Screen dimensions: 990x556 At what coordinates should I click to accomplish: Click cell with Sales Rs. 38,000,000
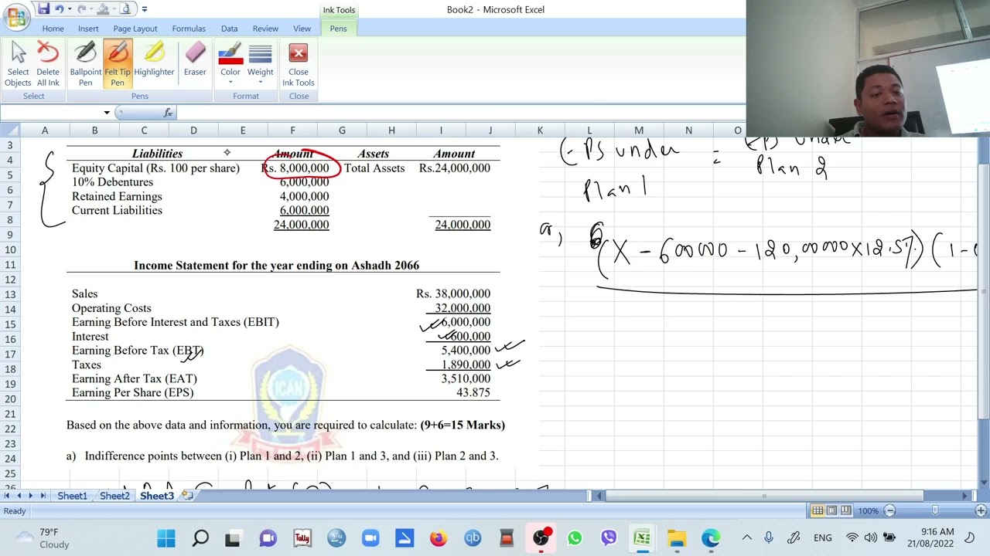point(452,293)
